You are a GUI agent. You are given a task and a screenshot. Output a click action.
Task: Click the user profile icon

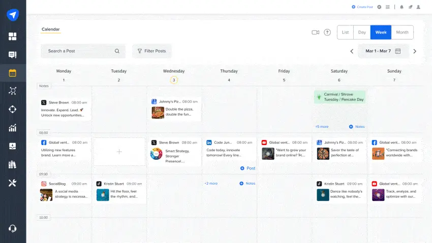pyautogui.click(x=418, y=7)
